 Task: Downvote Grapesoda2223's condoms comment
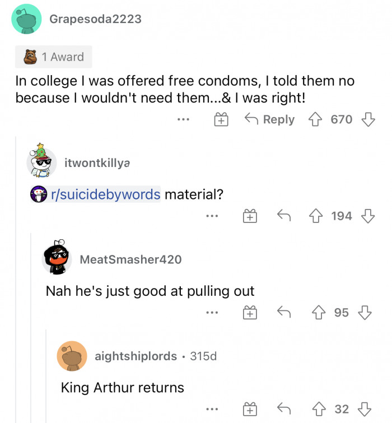coord(368,119)
